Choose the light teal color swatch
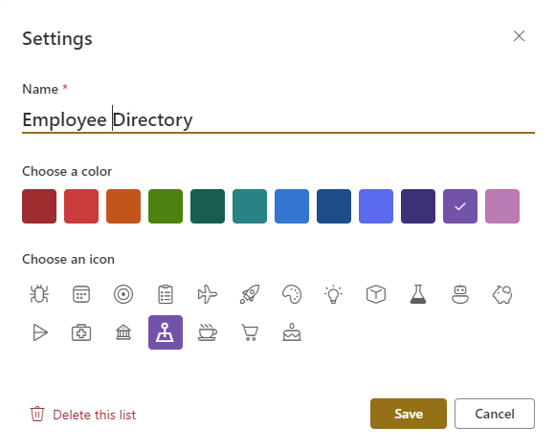This screenshot has height=448, width=555. pyautogui.click(x=250, y=206)
